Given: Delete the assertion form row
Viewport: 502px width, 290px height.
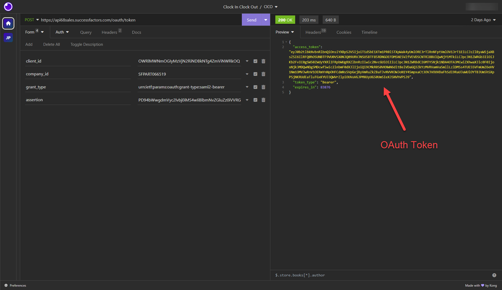Looking at the screenshot, I should pyautogui.click(x=263, y=100).
